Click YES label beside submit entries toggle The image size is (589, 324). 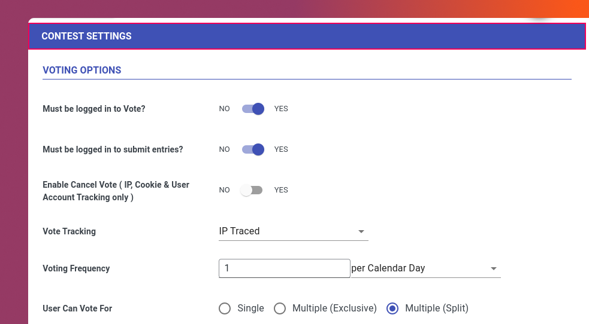tap(281, 149)
